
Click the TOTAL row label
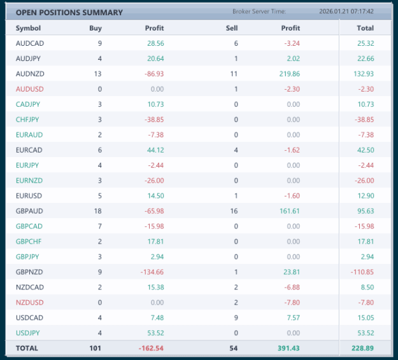[x=27, y=348]
